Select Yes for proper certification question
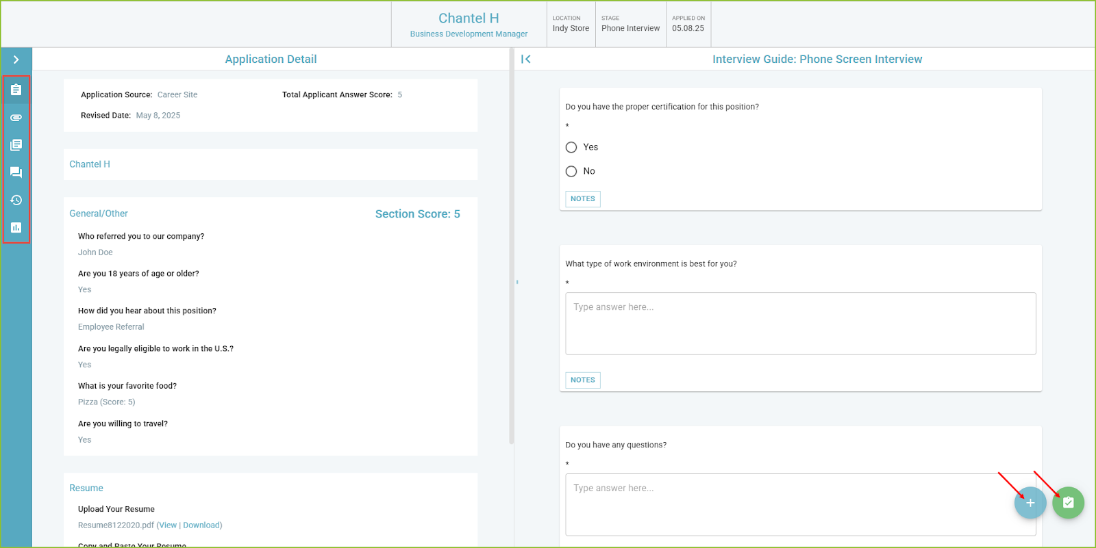 click(x=571, y=147)
